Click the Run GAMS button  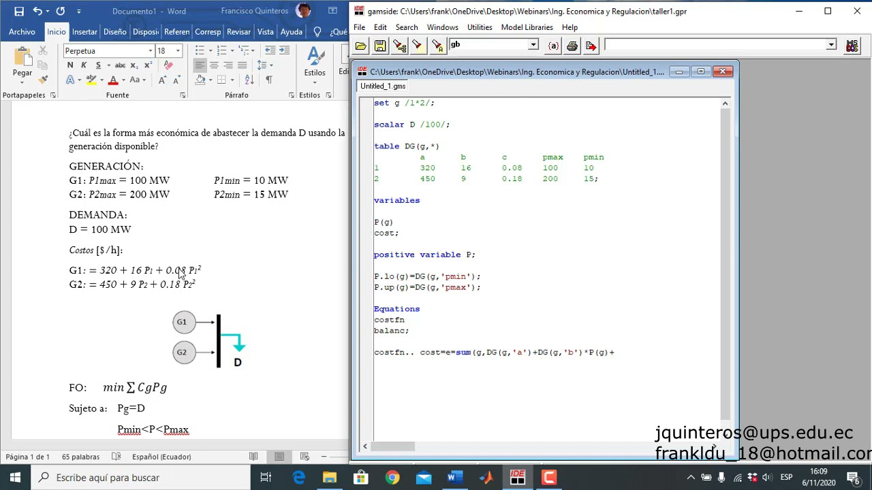tap(591, 46)
